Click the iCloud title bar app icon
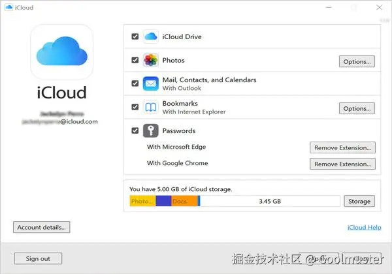392x274 pixels. click(x=8, y=7)
